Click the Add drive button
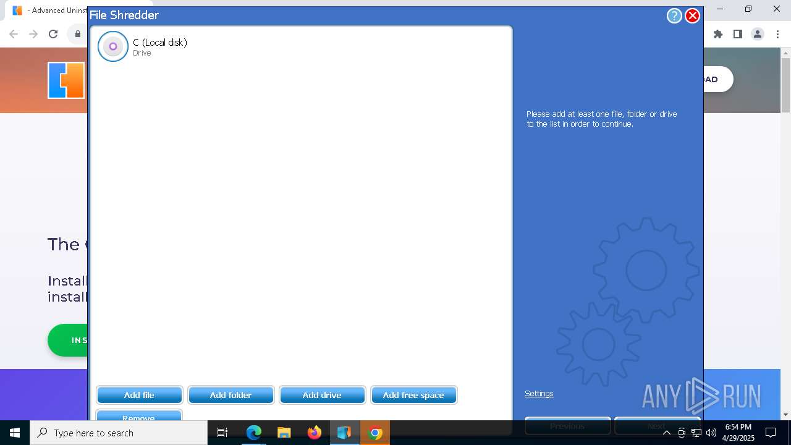The height and width of the screenshot is (445, 791). (x=322, y=395)
